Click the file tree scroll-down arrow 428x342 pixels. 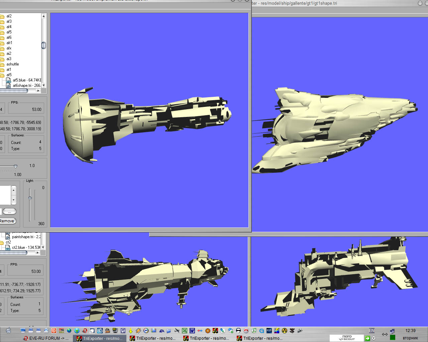tap(44, 85)
